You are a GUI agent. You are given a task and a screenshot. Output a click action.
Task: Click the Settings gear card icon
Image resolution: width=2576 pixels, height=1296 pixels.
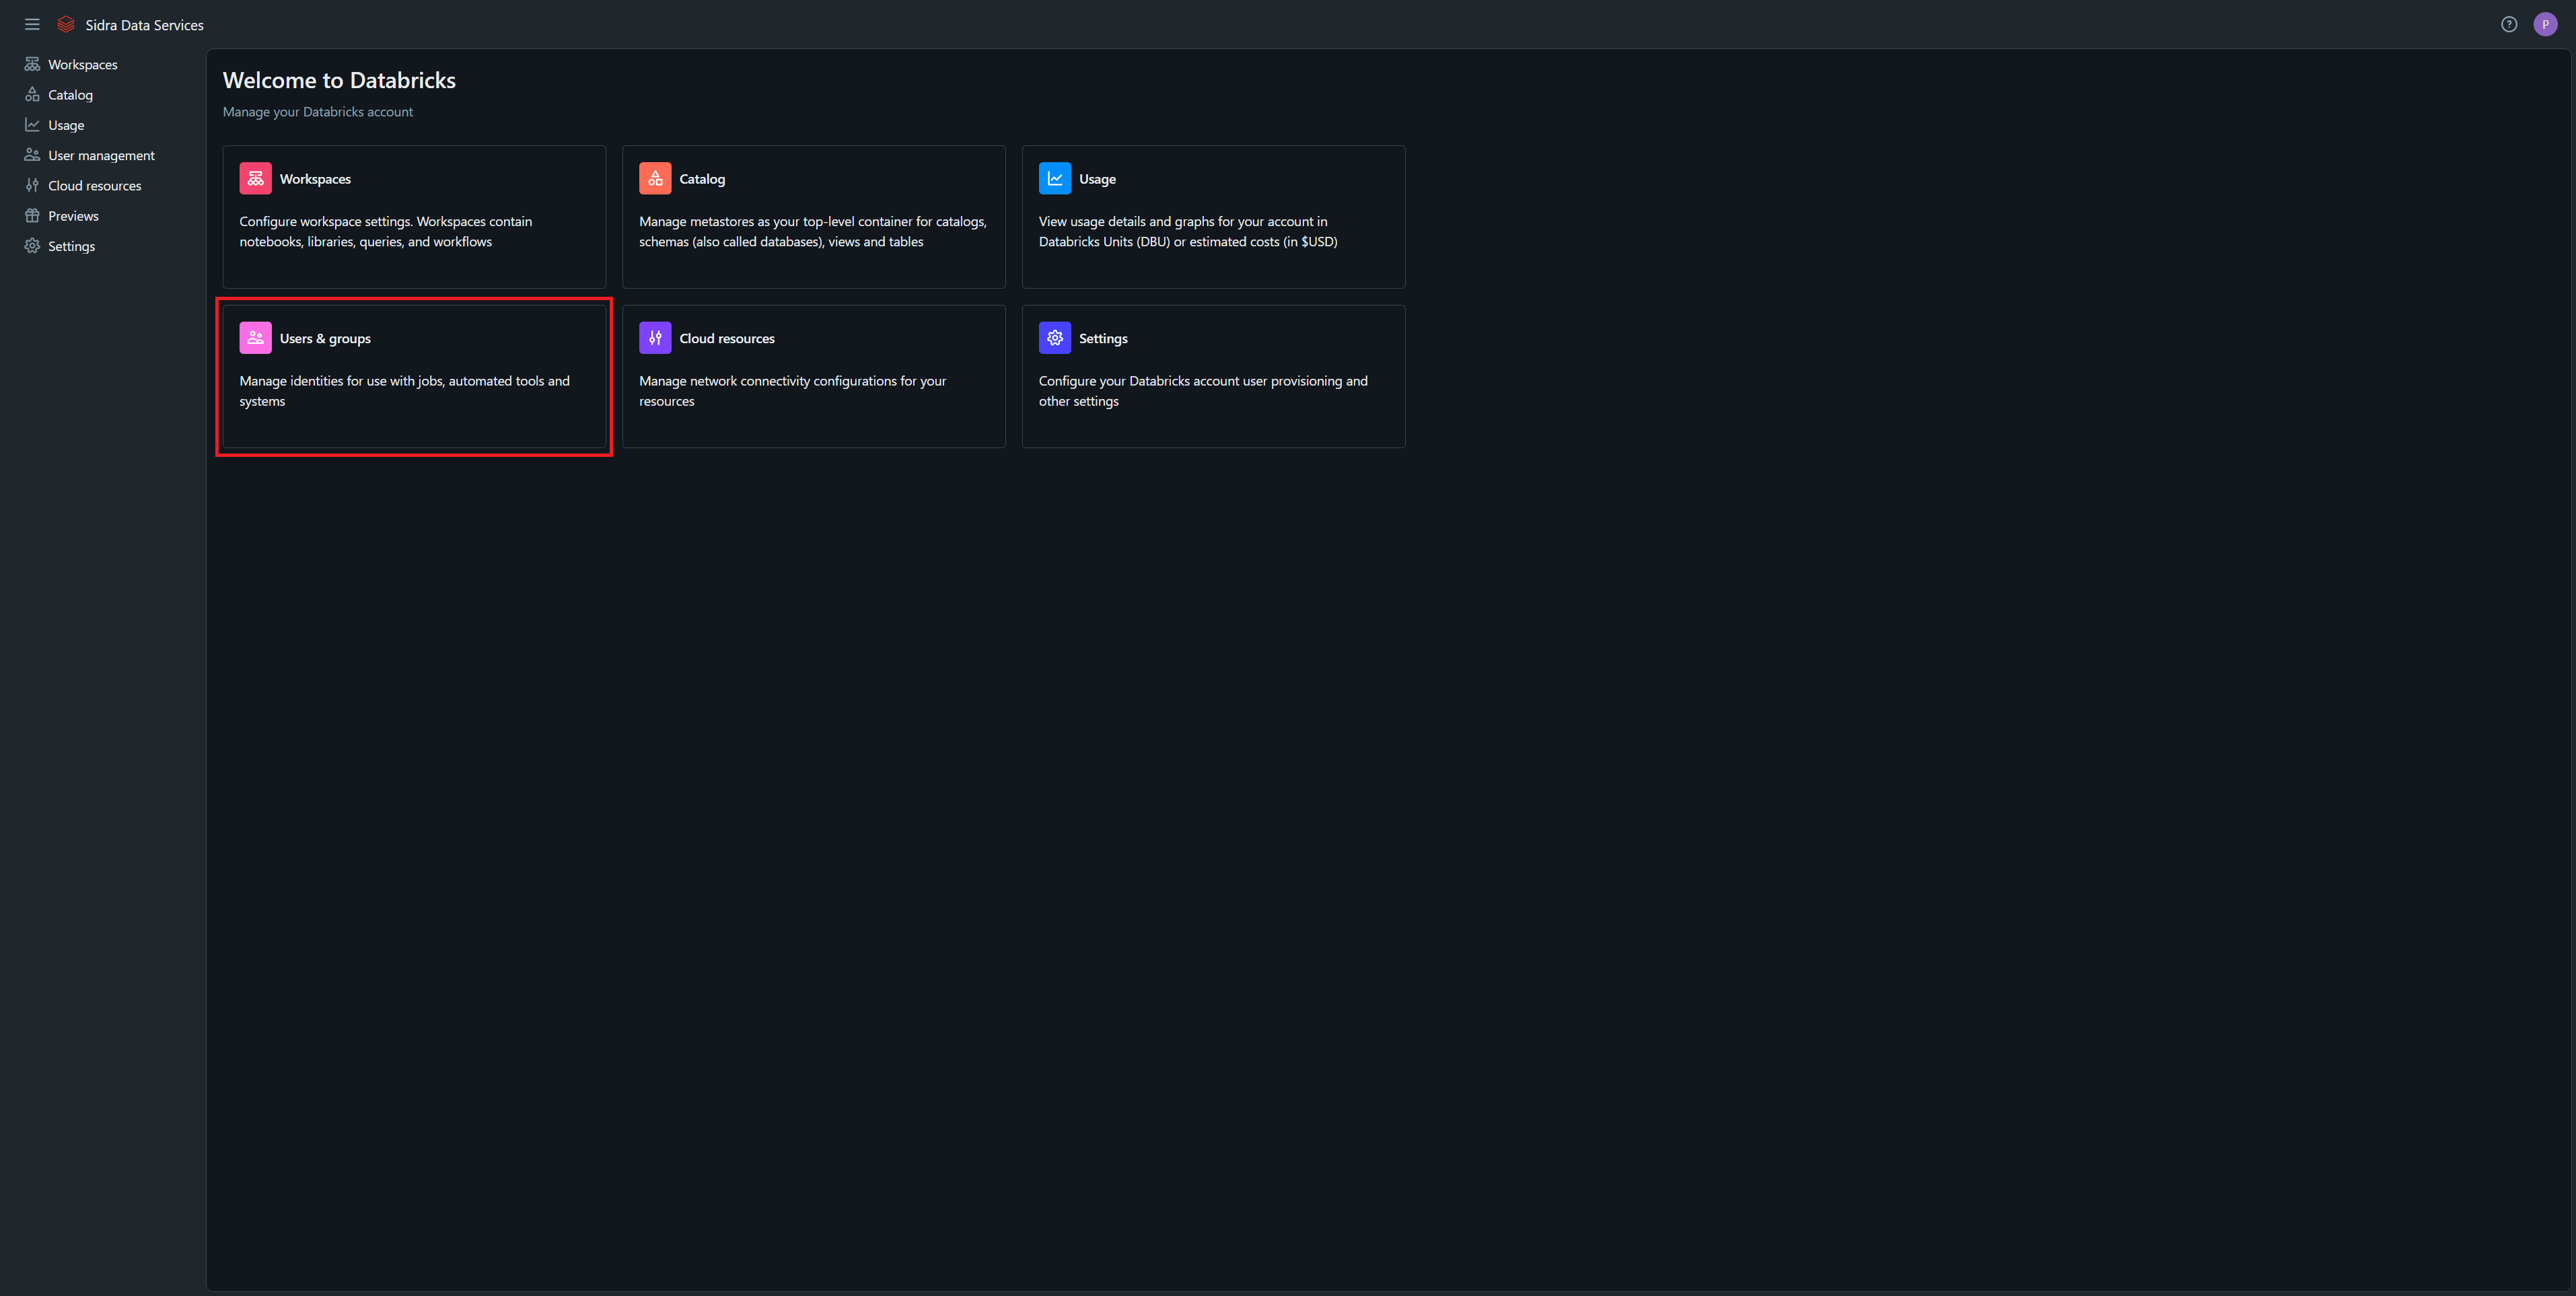pos(1055,338)
